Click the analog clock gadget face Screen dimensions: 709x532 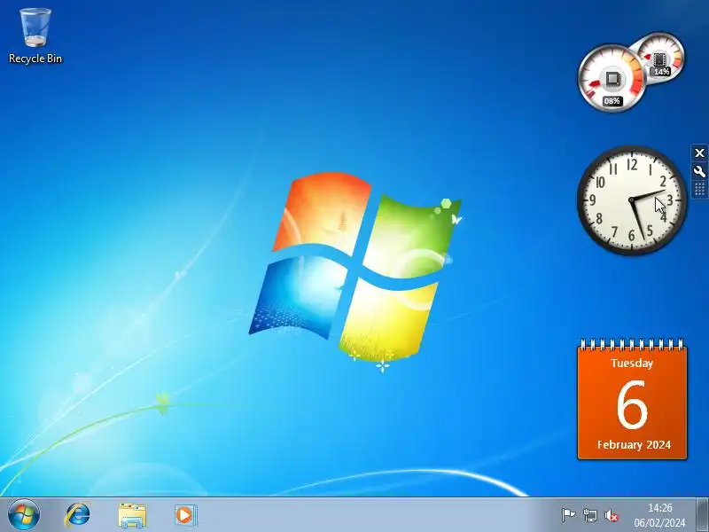(x=632, y=200)
